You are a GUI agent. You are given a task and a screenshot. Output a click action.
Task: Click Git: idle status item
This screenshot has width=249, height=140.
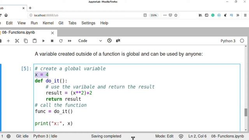click(22, 136)
